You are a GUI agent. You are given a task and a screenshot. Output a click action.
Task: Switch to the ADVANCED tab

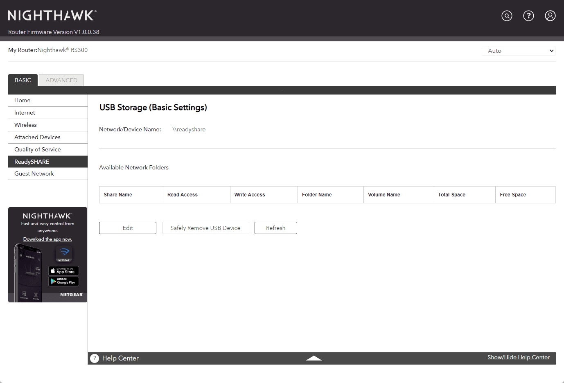tap(61, 80)
